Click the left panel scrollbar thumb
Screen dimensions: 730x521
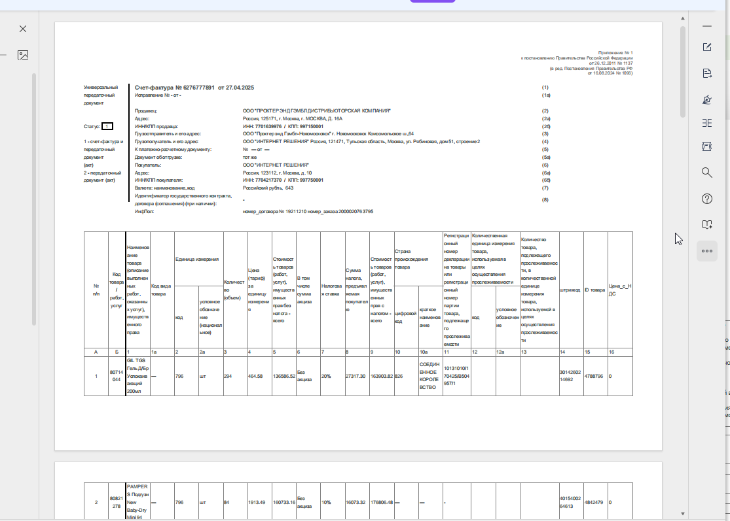[34, 199]
